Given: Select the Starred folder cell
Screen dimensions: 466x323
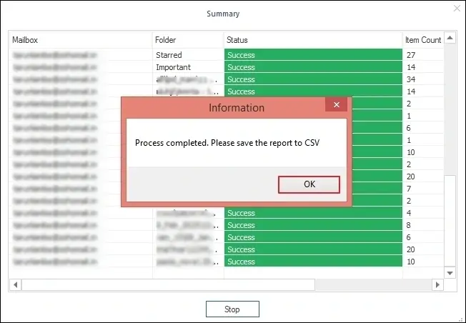Looking at the screenshot, I should click(189, 55).
